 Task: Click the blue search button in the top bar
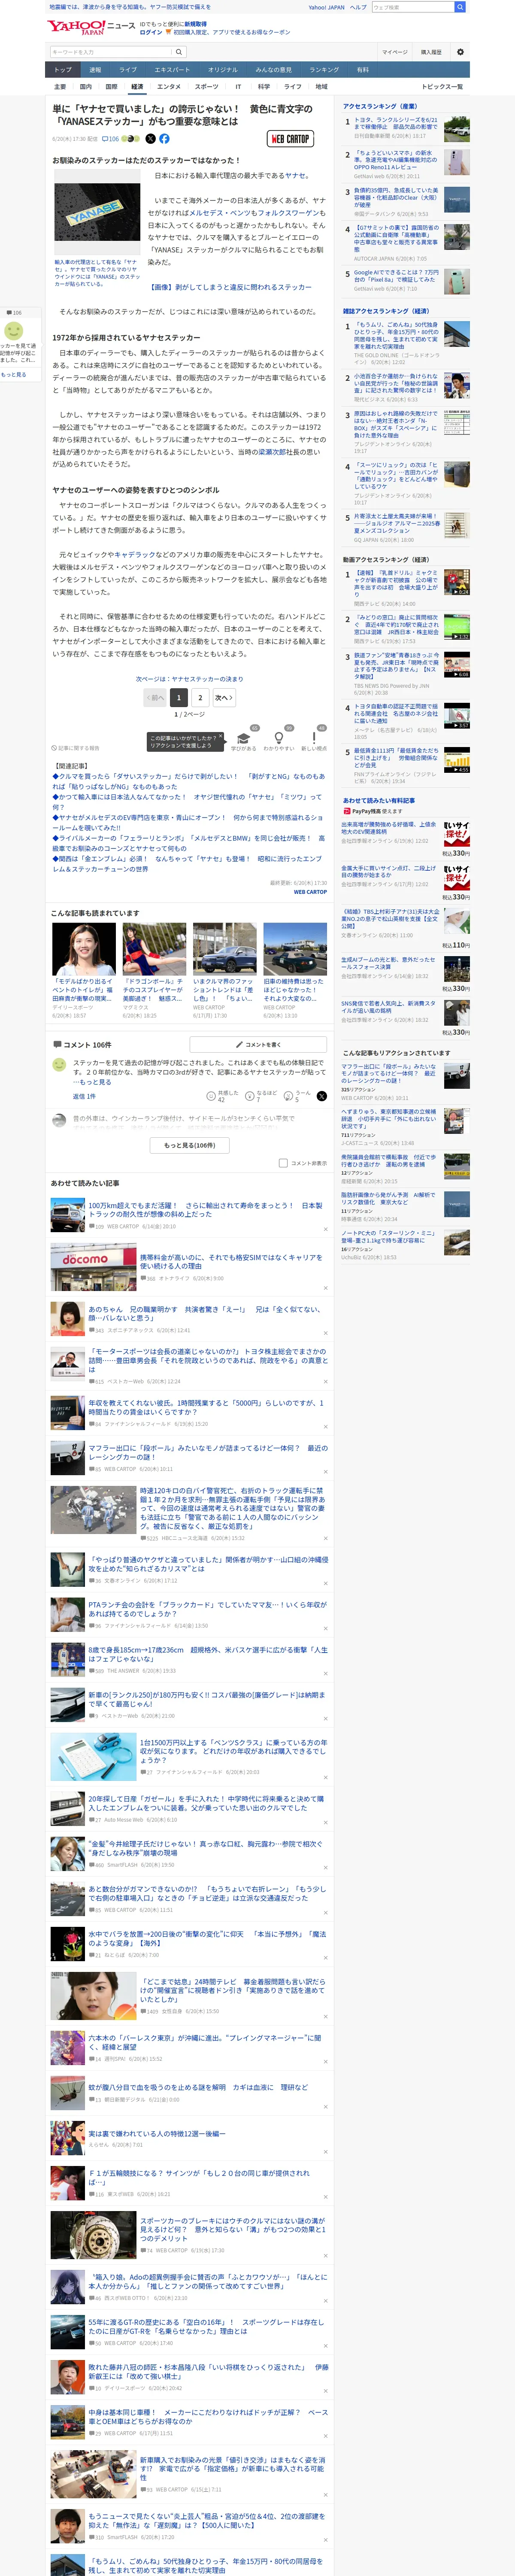pos(460,7)
